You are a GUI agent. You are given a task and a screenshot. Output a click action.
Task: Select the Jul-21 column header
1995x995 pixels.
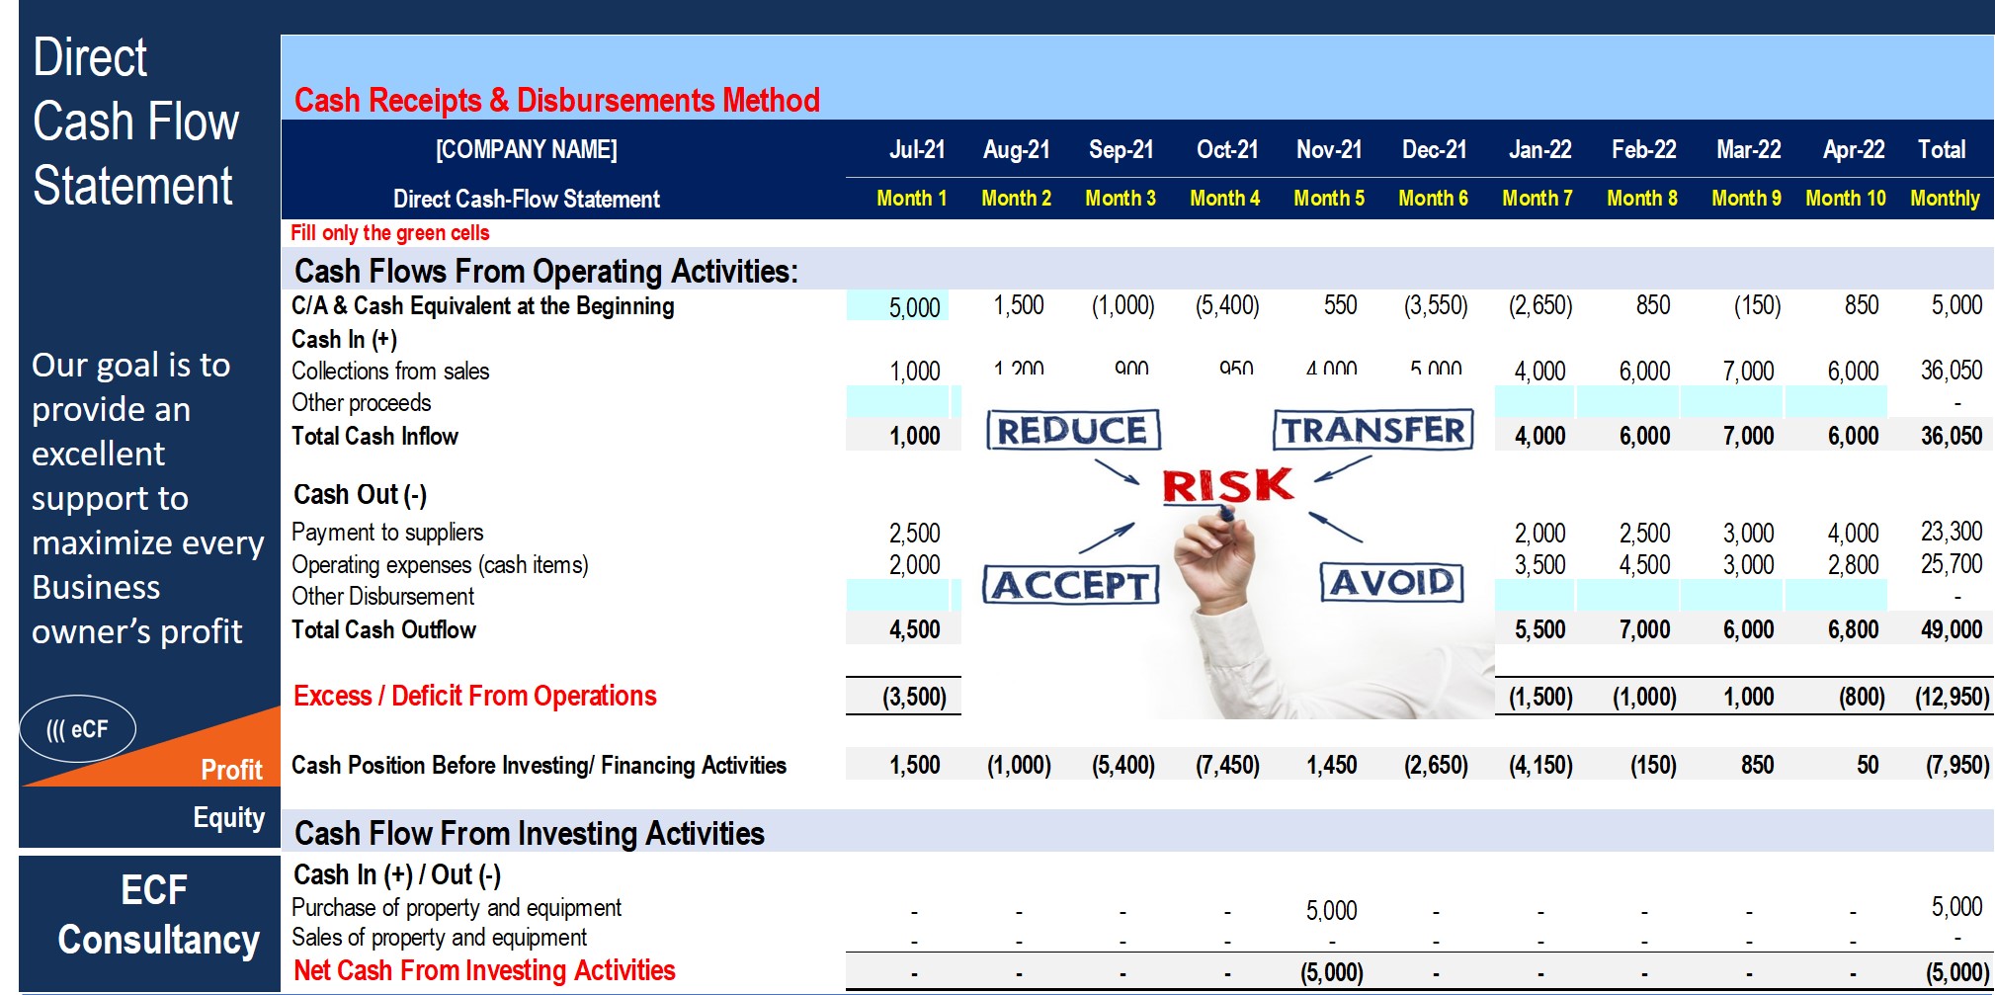[917, 149]
